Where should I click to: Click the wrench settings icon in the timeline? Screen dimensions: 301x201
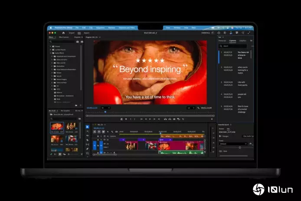[x=112, y=132]
